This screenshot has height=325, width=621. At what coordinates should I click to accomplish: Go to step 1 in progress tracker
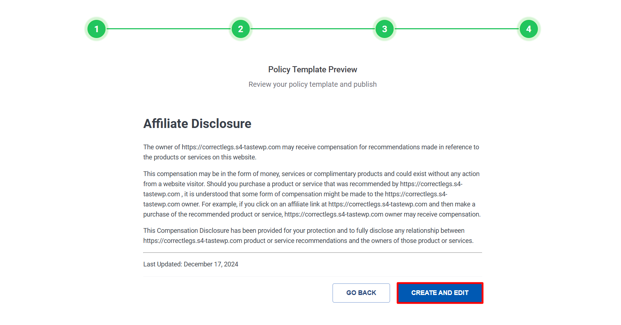(x=97, y=29)
